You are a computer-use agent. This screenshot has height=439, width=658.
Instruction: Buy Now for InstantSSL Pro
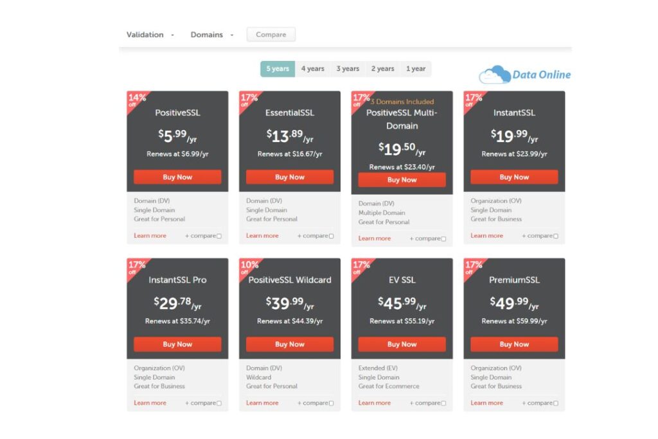click(x=177, y=344)
